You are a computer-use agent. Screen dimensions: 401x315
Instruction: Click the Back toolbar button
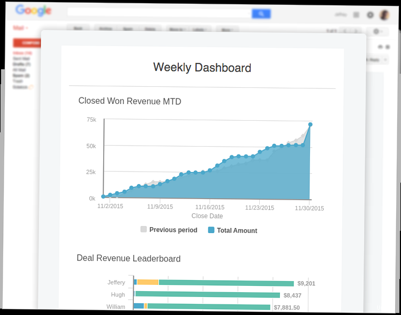pos(78,28)
